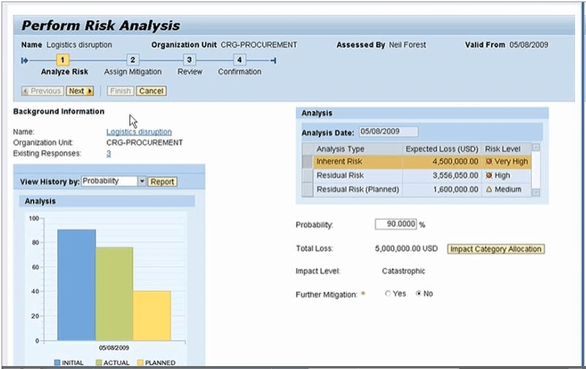Go to step 4 Confirmation
Screen dimensions: 586x369
point(240,61)
